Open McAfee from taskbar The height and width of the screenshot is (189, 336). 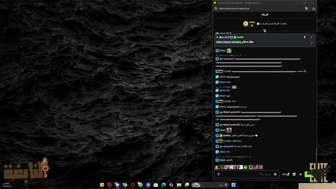coord(133,185)
